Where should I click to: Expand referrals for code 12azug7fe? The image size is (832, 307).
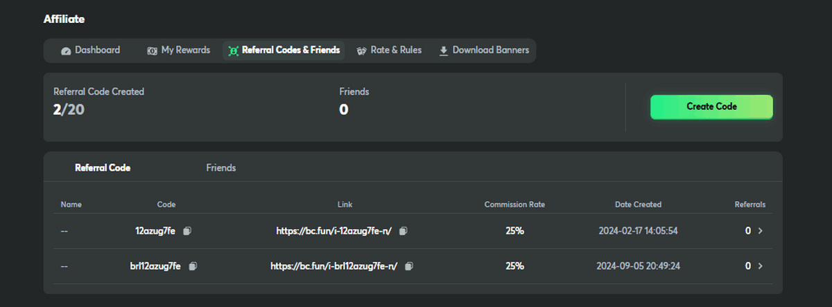[x=760, y=231]
